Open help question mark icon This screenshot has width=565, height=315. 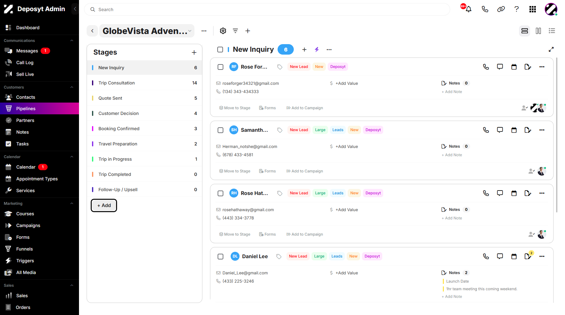click(516, 9)
